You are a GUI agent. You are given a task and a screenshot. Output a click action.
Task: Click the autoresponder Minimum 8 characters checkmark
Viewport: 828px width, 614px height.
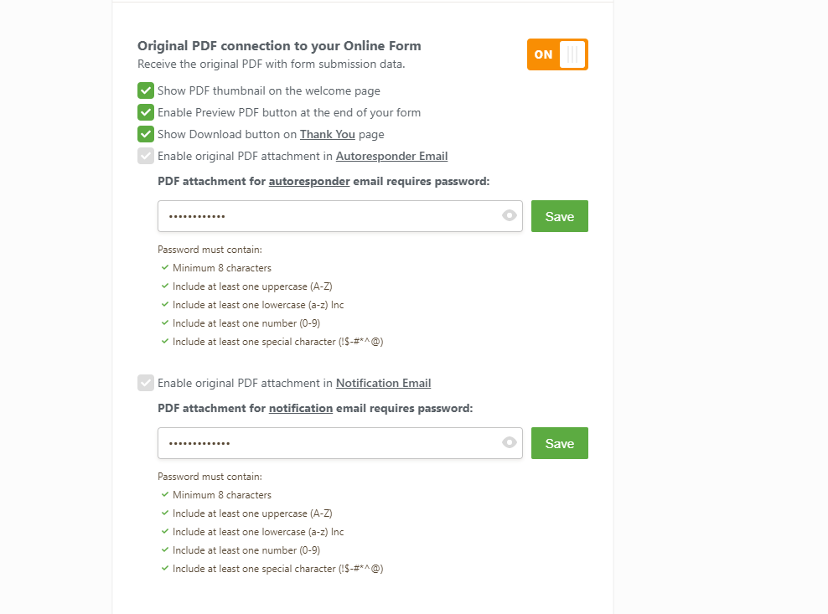click(165, 268)
